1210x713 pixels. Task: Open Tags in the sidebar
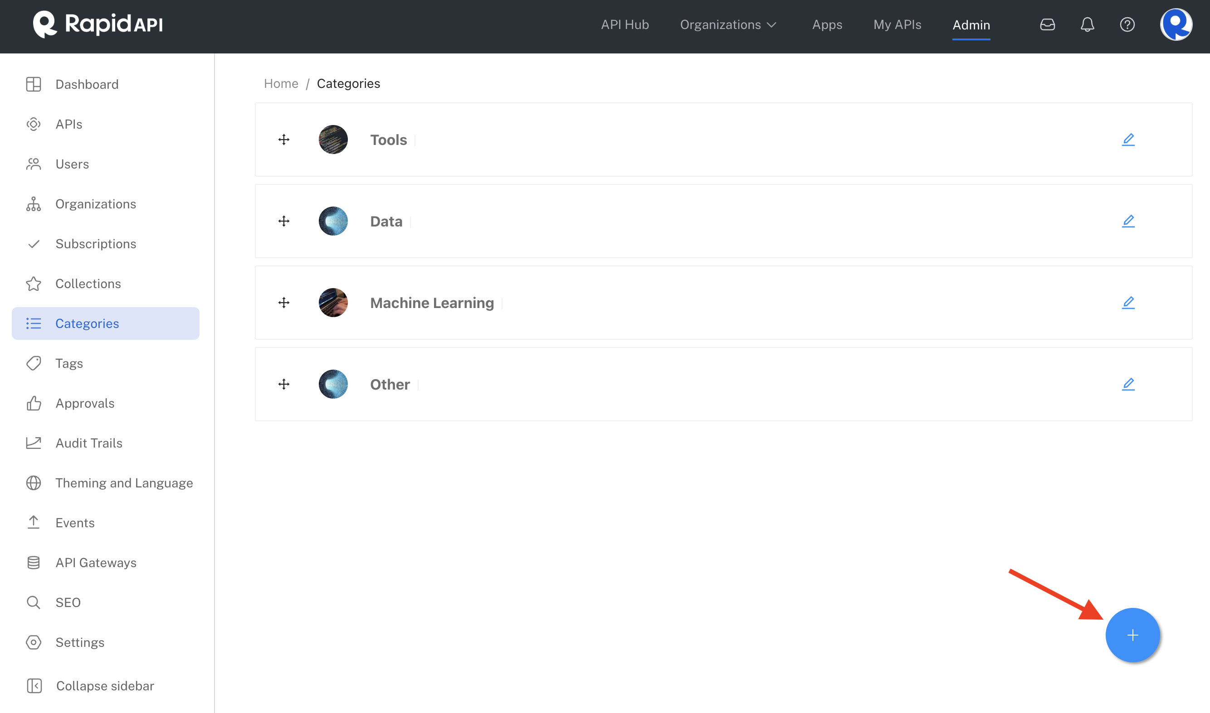[x=69, y=363]
